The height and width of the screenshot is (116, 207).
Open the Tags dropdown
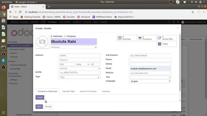tap(80, 77)
